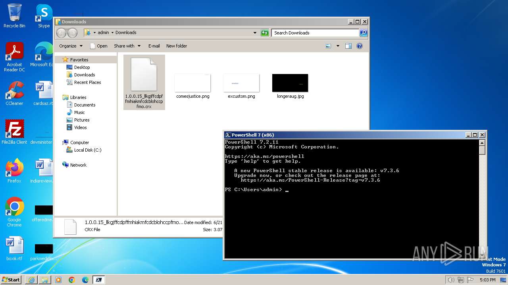This screenshot has width=508, height=285.
Task: Open File Explorer taskbar button
Action: click(45, 280)
